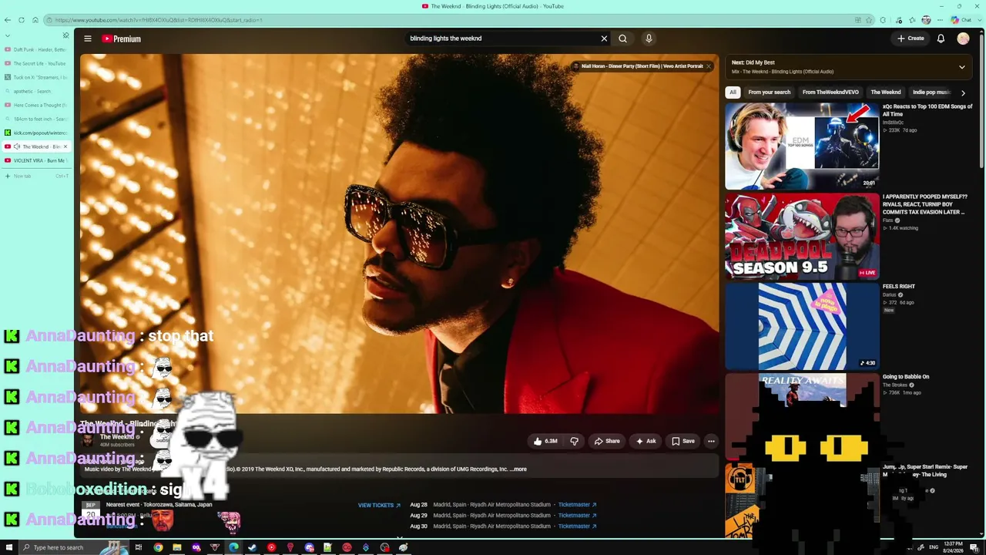Open Google Chrome from the taskbar
Screen dimensions: 986x555
pos(158,547)
